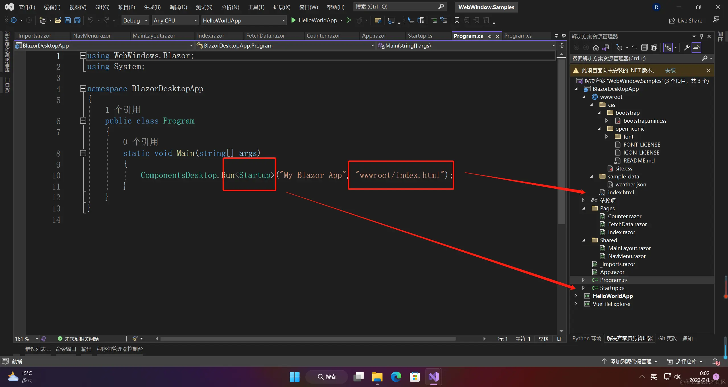The image size is (728, 387).
Task: Open the 调试(D) debug menu
Action: pos(178,7)
